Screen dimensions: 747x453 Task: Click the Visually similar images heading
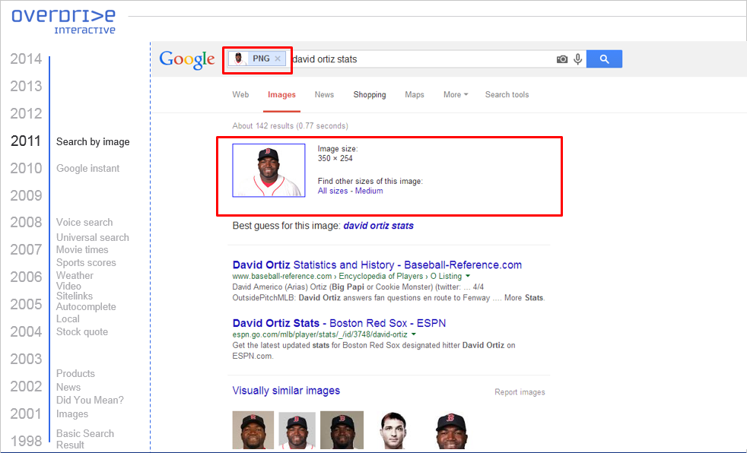coord(286,391)
